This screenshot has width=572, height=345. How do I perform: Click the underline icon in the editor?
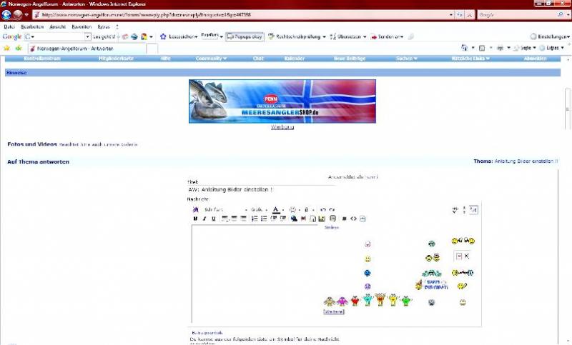pos(213,219)
